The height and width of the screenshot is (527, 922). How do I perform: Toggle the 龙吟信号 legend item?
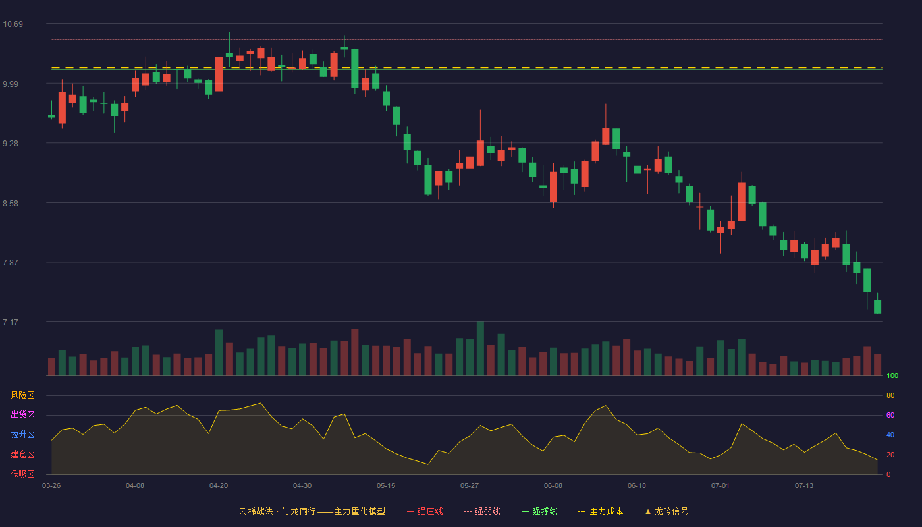click(x=666, y=511)
